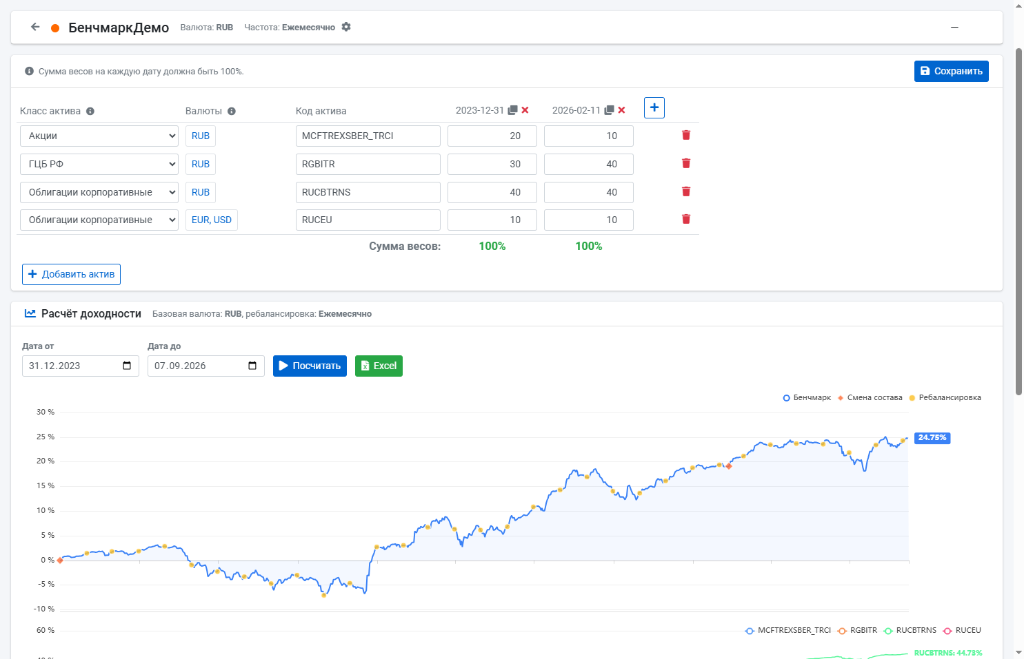Go back using the arrow beside БенчмаркДемо
This screenshot has height=659, width=1024.
pos(35,27)
